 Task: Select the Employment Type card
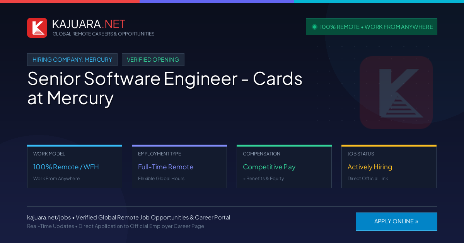(x=179, y=167)
